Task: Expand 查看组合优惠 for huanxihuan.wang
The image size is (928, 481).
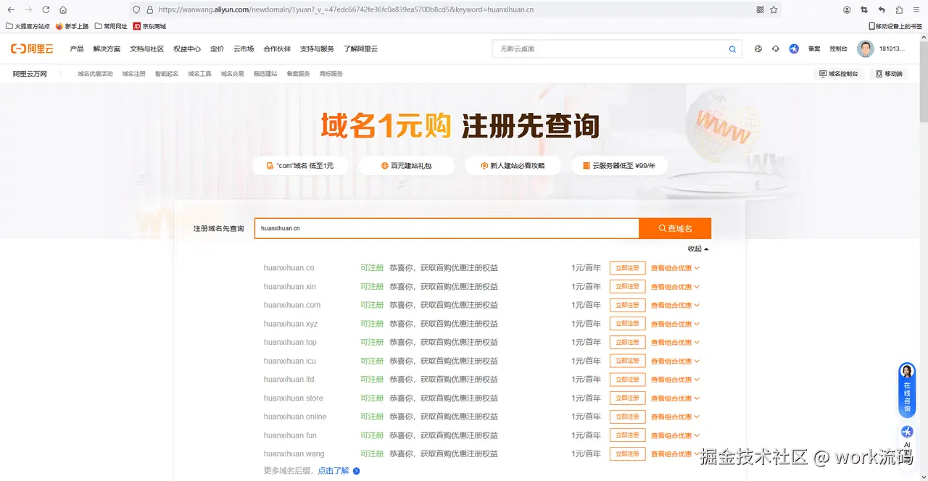Action: 671,453
